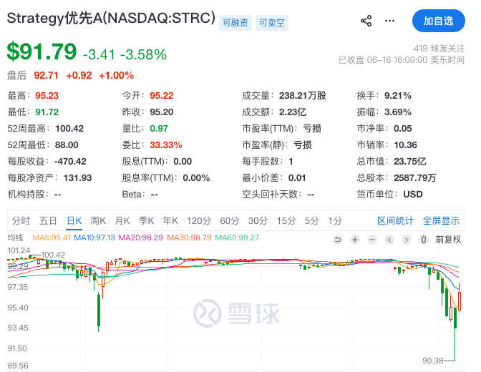Click the 总市值 value 23.75亿

(x=410, y=162)
